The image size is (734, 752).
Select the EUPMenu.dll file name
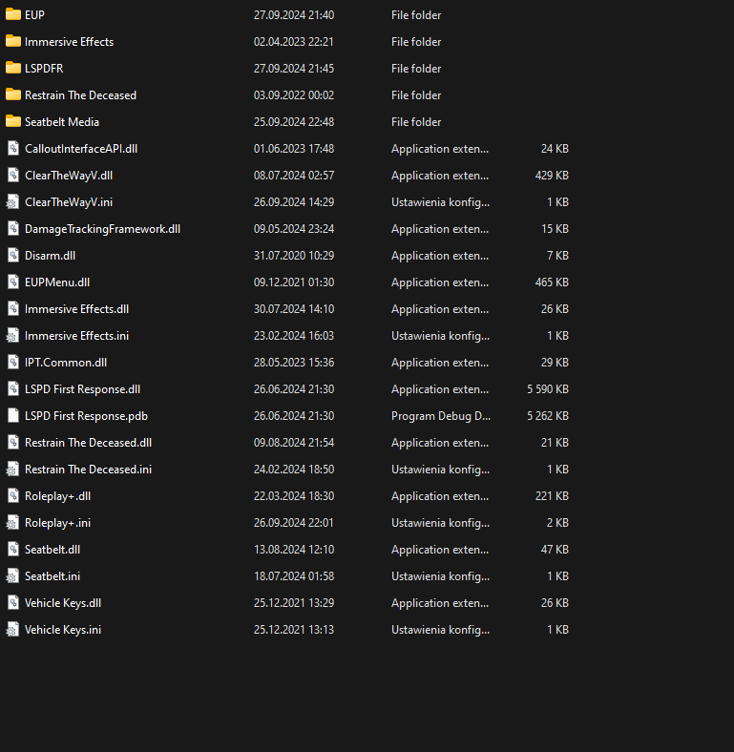(x=57, y=282)
